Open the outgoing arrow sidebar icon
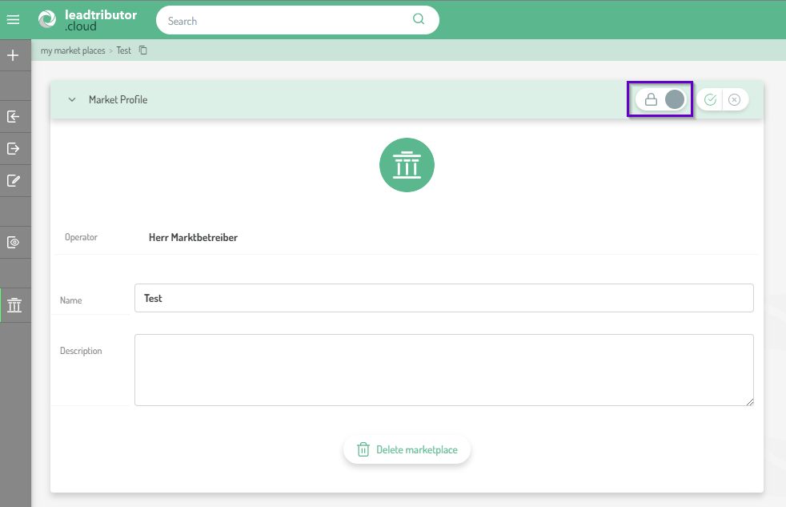 13,148
